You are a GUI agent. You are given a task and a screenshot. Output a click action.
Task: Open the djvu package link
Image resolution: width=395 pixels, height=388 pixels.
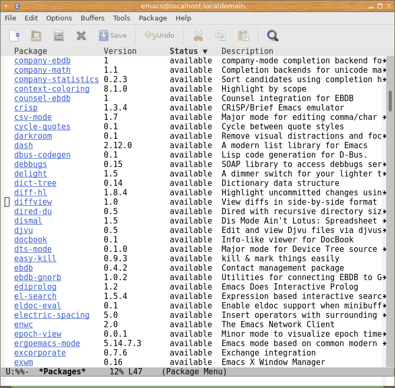[24, 230]
